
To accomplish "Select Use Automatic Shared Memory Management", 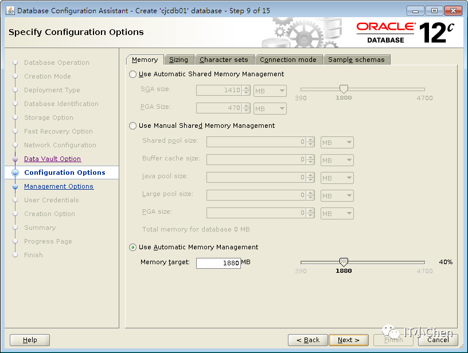I will tap(133, 74).
